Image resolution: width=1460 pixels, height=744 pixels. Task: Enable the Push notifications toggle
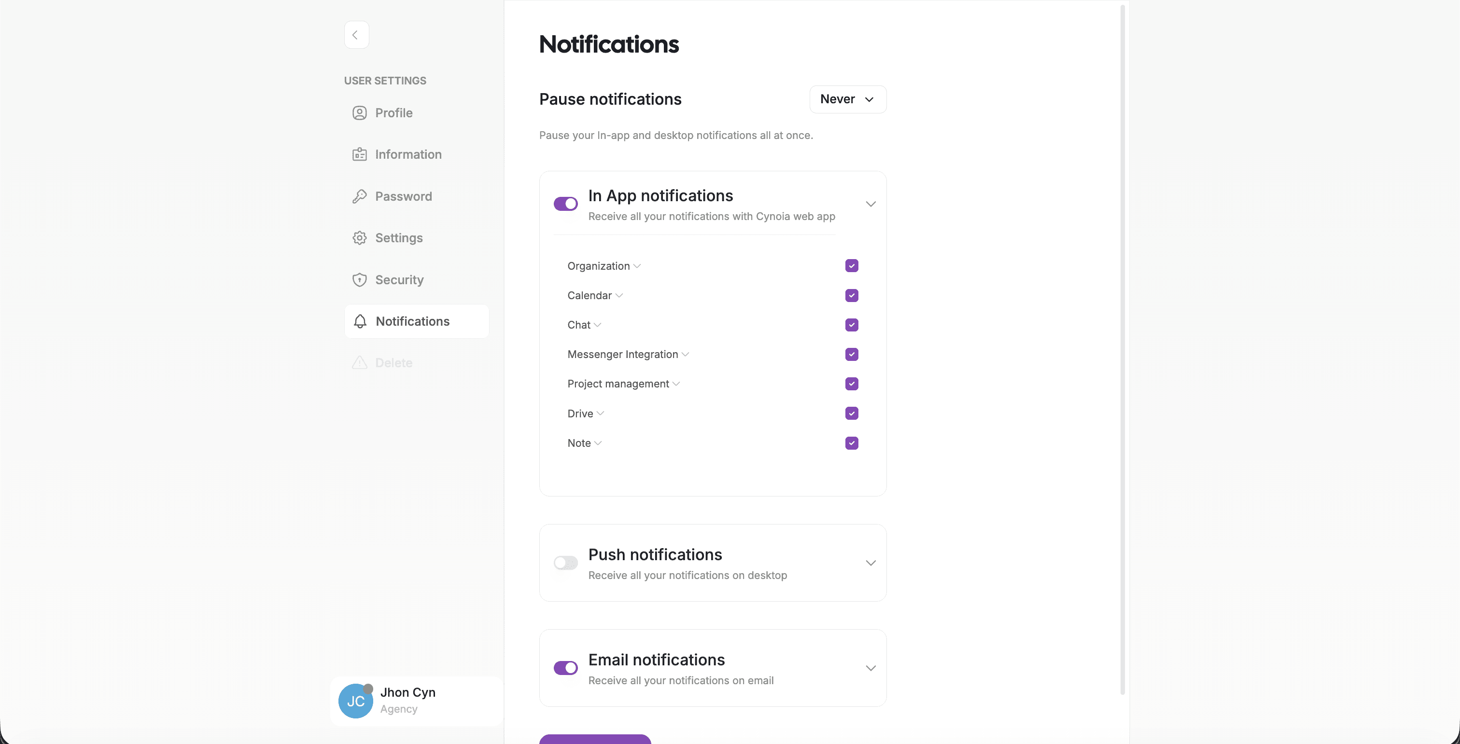pos(565,563)
